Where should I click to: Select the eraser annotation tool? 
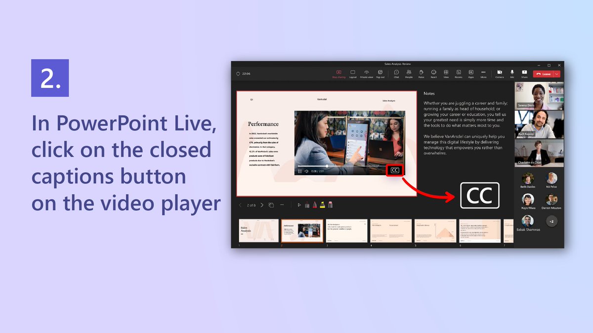(x=331, y=204)
